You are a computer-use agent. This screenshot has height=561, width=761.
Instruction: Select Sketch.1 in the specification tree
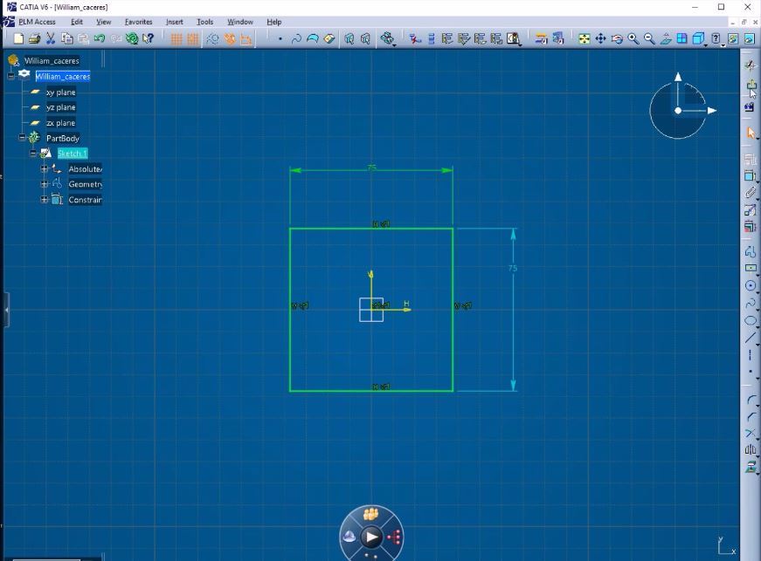72,154
